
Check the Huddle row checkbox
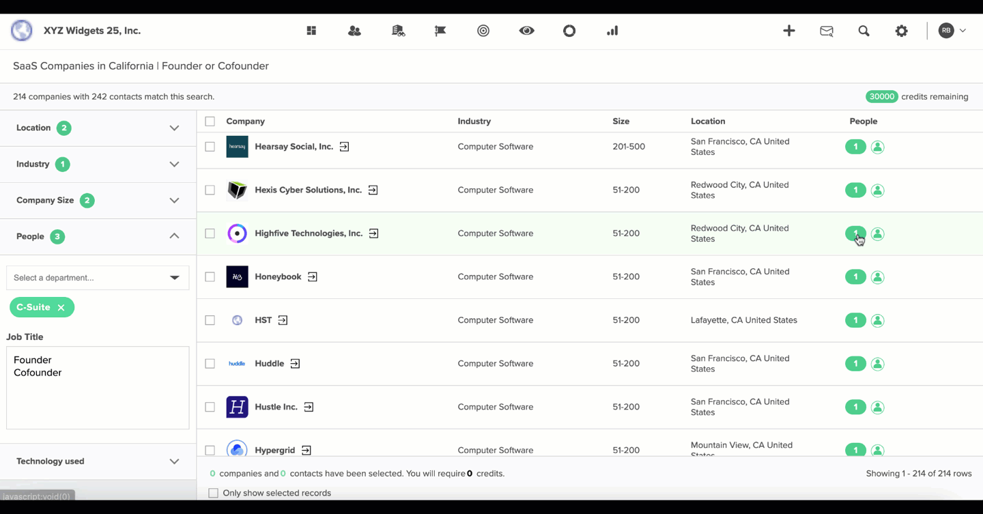point(210,364)
